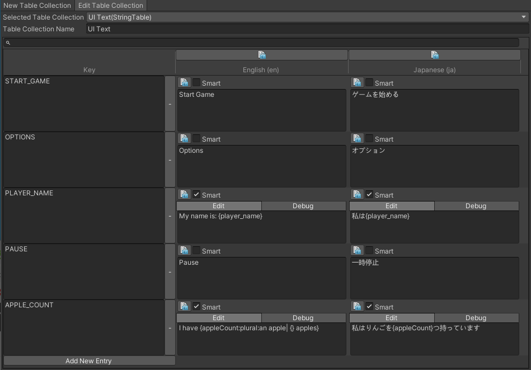Enable Smart for the PAUSE English entry
This screenshot has height=370, width=531.
click(x=196, y=251)
